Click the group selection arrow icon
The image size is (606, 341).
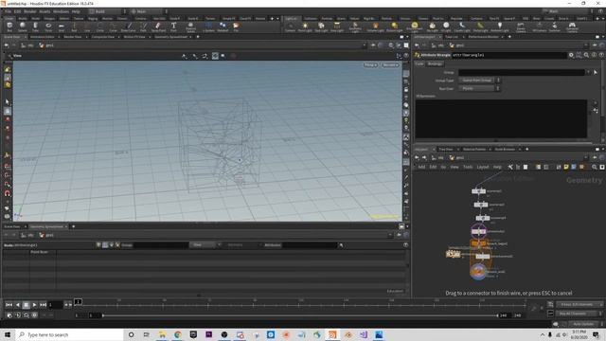(596, 72)
